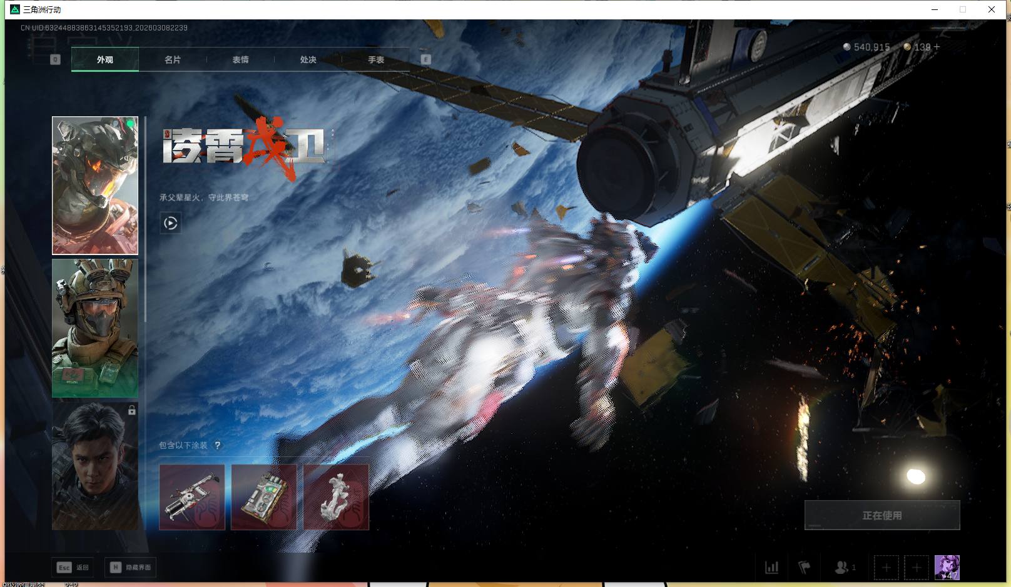Select the locked dark-haired operator skin thumbnail
Image resolution: width=1011 pixels, height=587 pixels.
[x=95, y=466]
